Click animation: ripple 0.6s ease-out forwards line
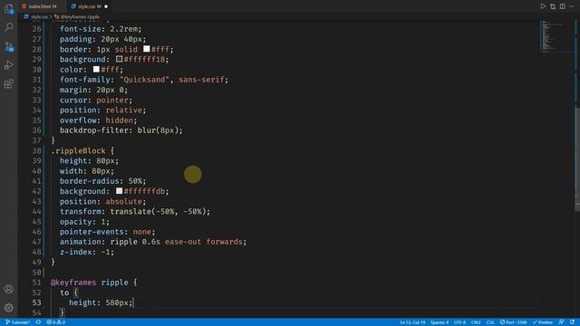 (153, 242)
